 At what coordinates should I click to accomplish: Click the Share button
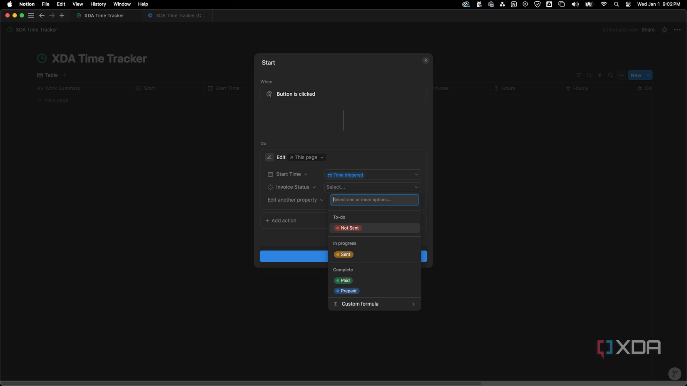point(648,30)
